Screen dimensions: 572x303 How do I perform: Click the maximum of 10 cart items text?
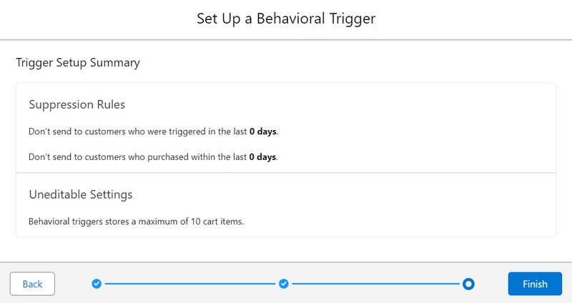(x=136, y=222)
